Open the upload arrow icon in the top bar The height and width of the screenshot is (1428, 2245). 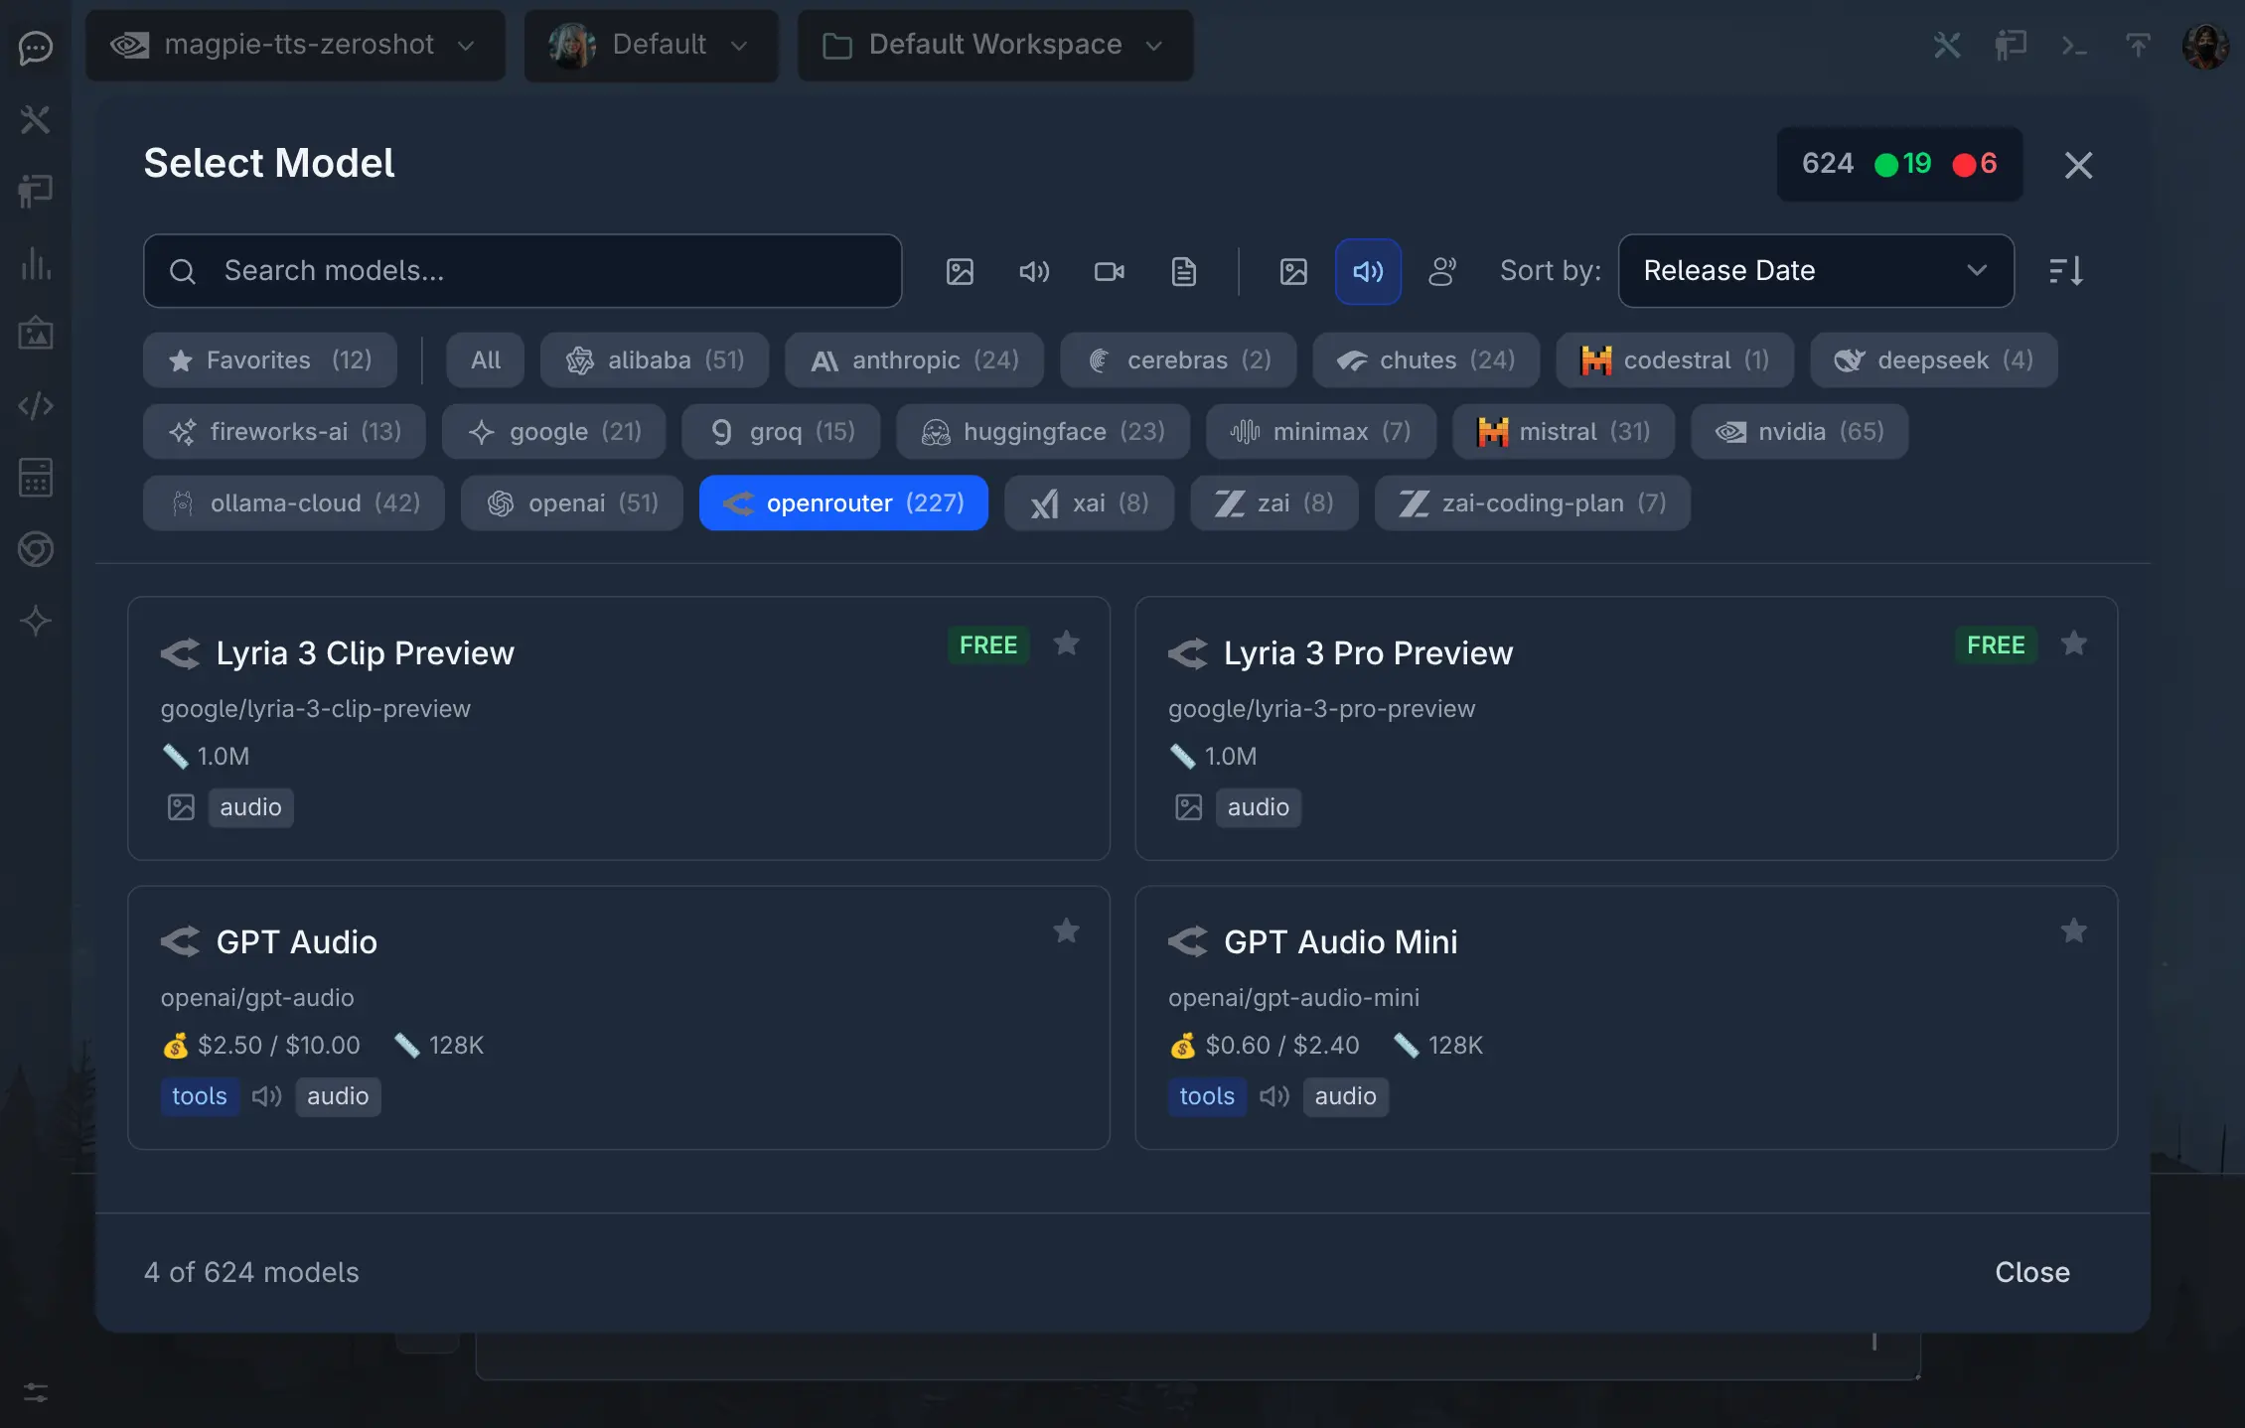(2138, 45)
